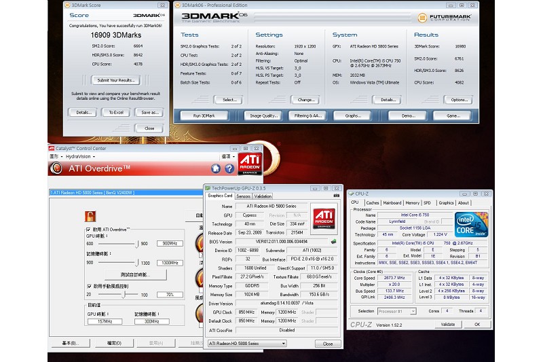Open the SPD tab in CPU-Z
The height and width of the screenshot is (362, 543).
click(428, 203)
